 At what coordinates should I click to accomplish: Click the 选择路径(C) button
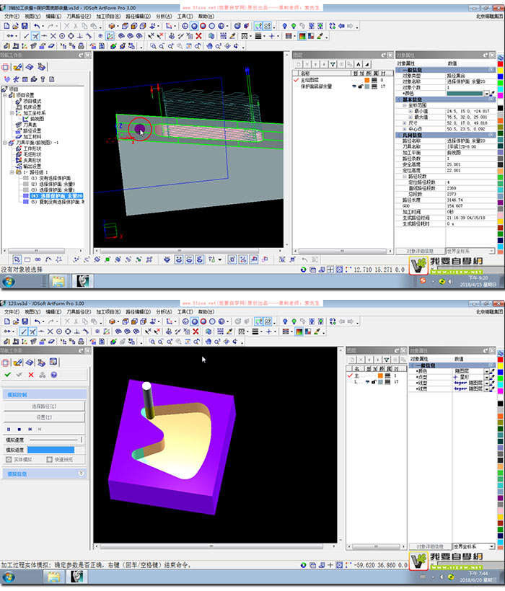44,406
